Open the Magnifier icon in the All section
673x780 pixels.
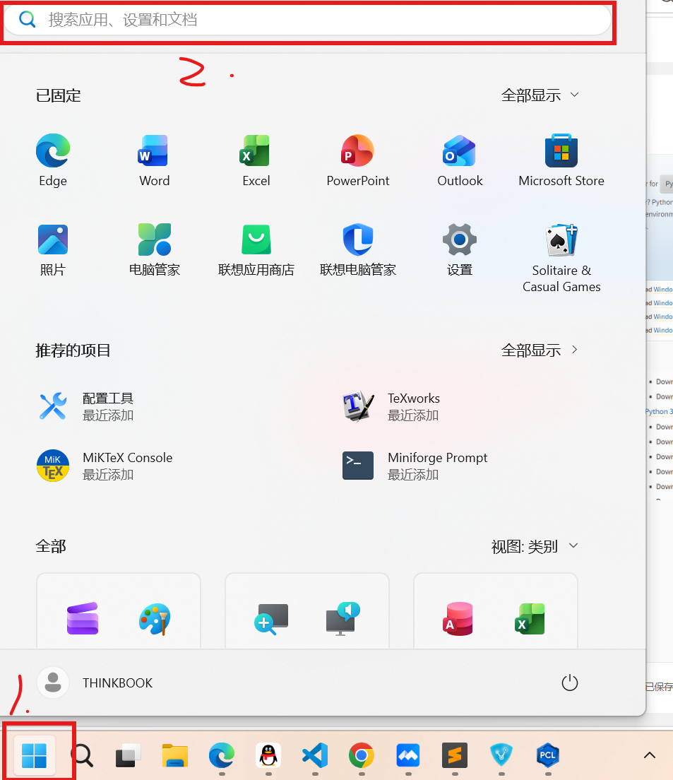[271, 619]
